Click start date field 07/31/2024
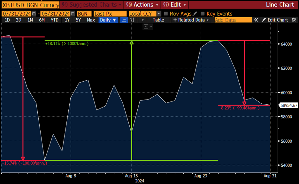The height and width of the screenshot is (184, 299). tap(17, 13)
